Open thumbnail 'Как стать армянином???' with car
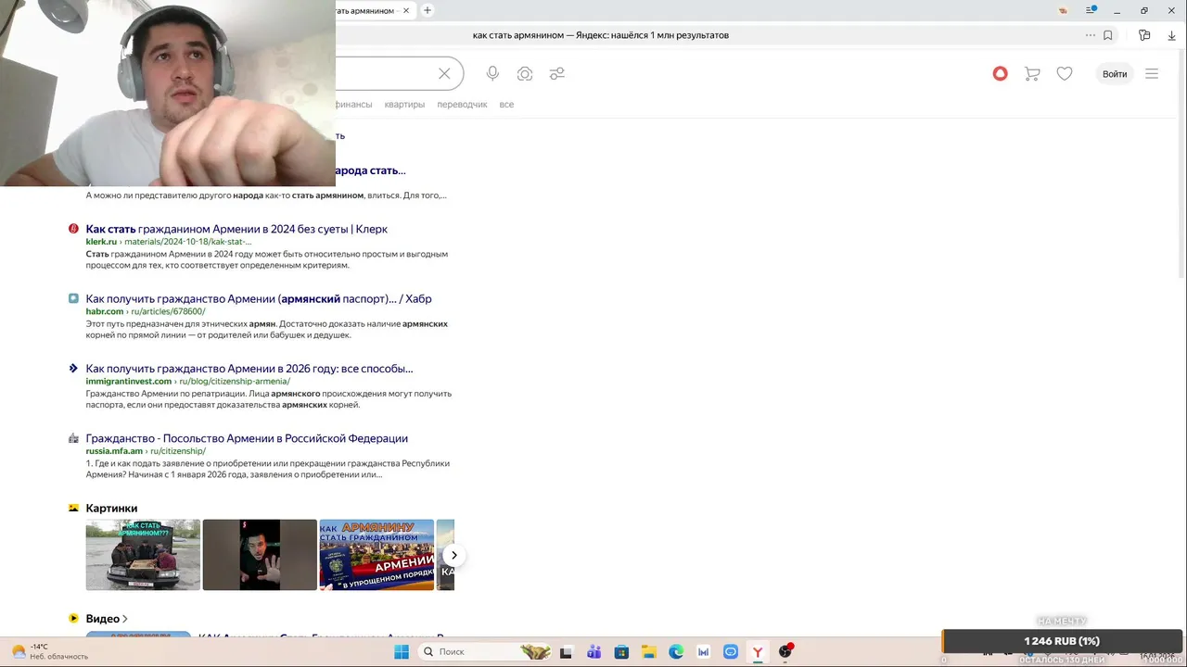 pos(143,555)
